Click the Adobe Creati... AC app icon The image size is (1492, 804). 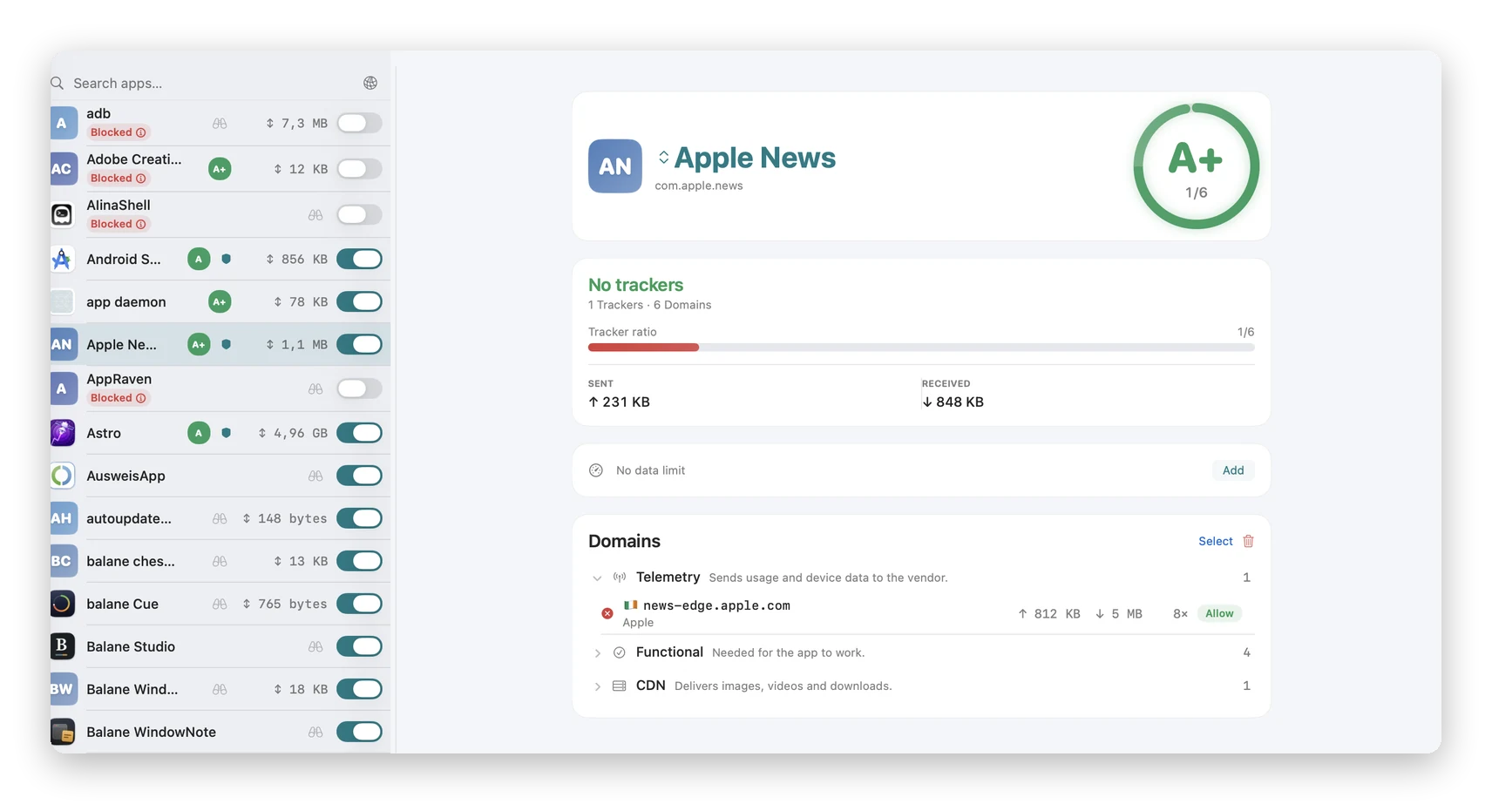click(x=63, y=169)
